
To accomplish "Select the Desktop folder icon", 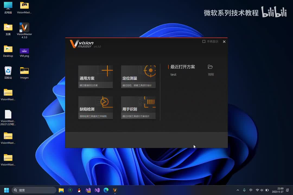I will [x=8, y=51].
